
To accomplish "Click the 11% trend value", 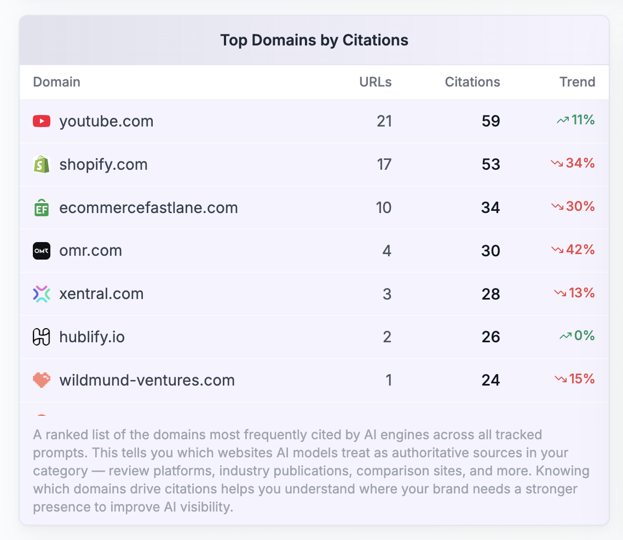I will click(x=583, y=120).
